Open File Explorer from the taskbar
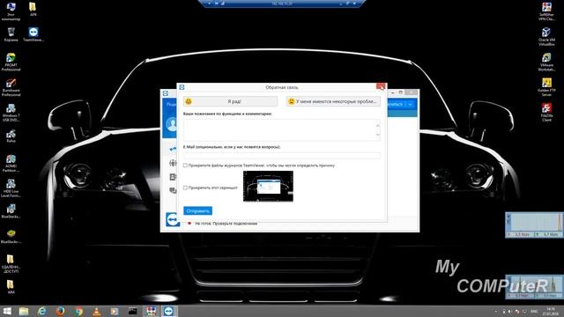Screen dimensions: 564x317 (x=24, y=311)
